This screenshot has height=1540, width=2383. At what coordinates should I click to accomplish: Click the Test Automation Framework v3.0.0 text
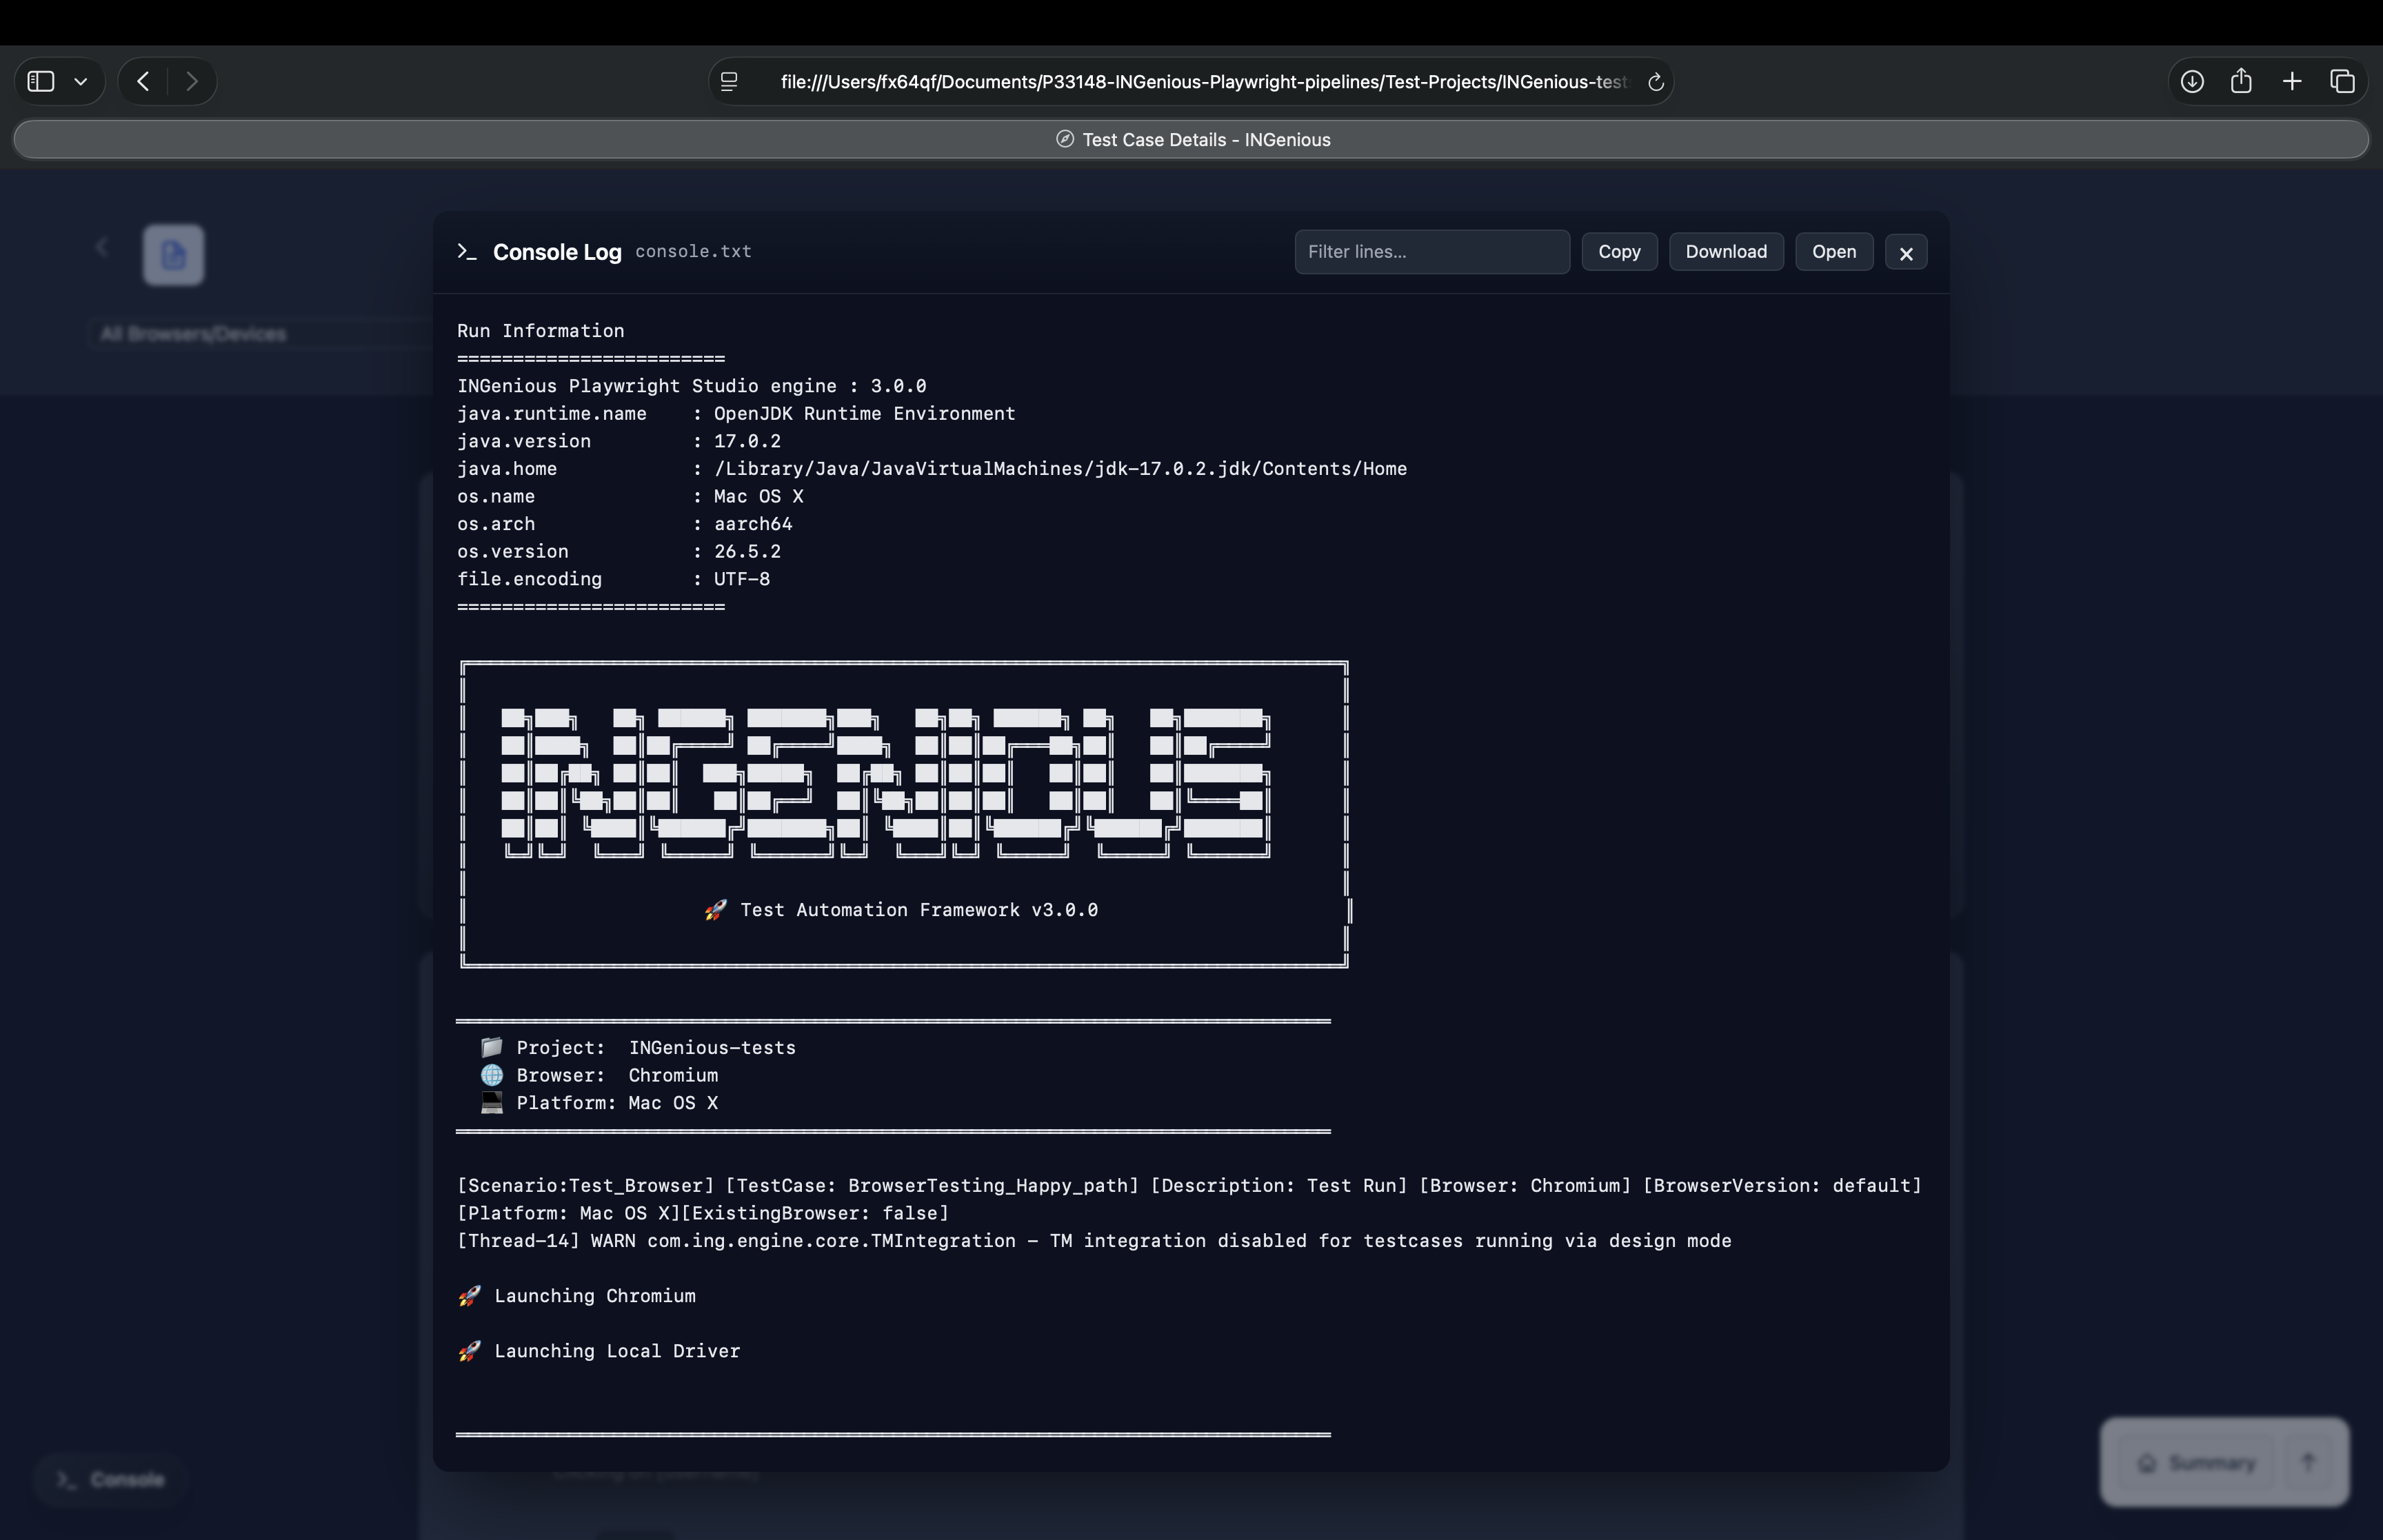coord(919,910)
